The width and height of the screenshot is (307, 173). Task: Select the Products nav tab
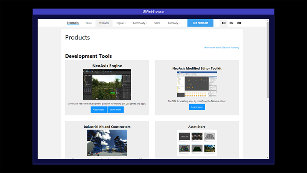click(x=104, y=23)
